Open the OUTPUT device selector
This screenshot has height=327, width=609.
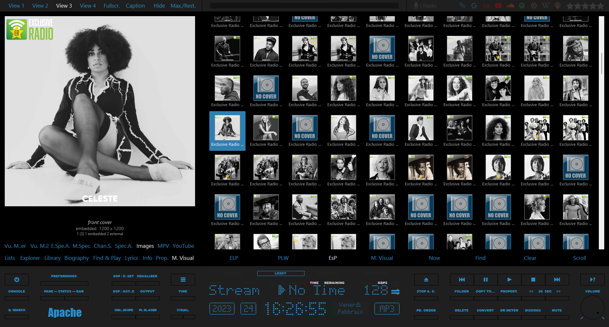(147, 291)
